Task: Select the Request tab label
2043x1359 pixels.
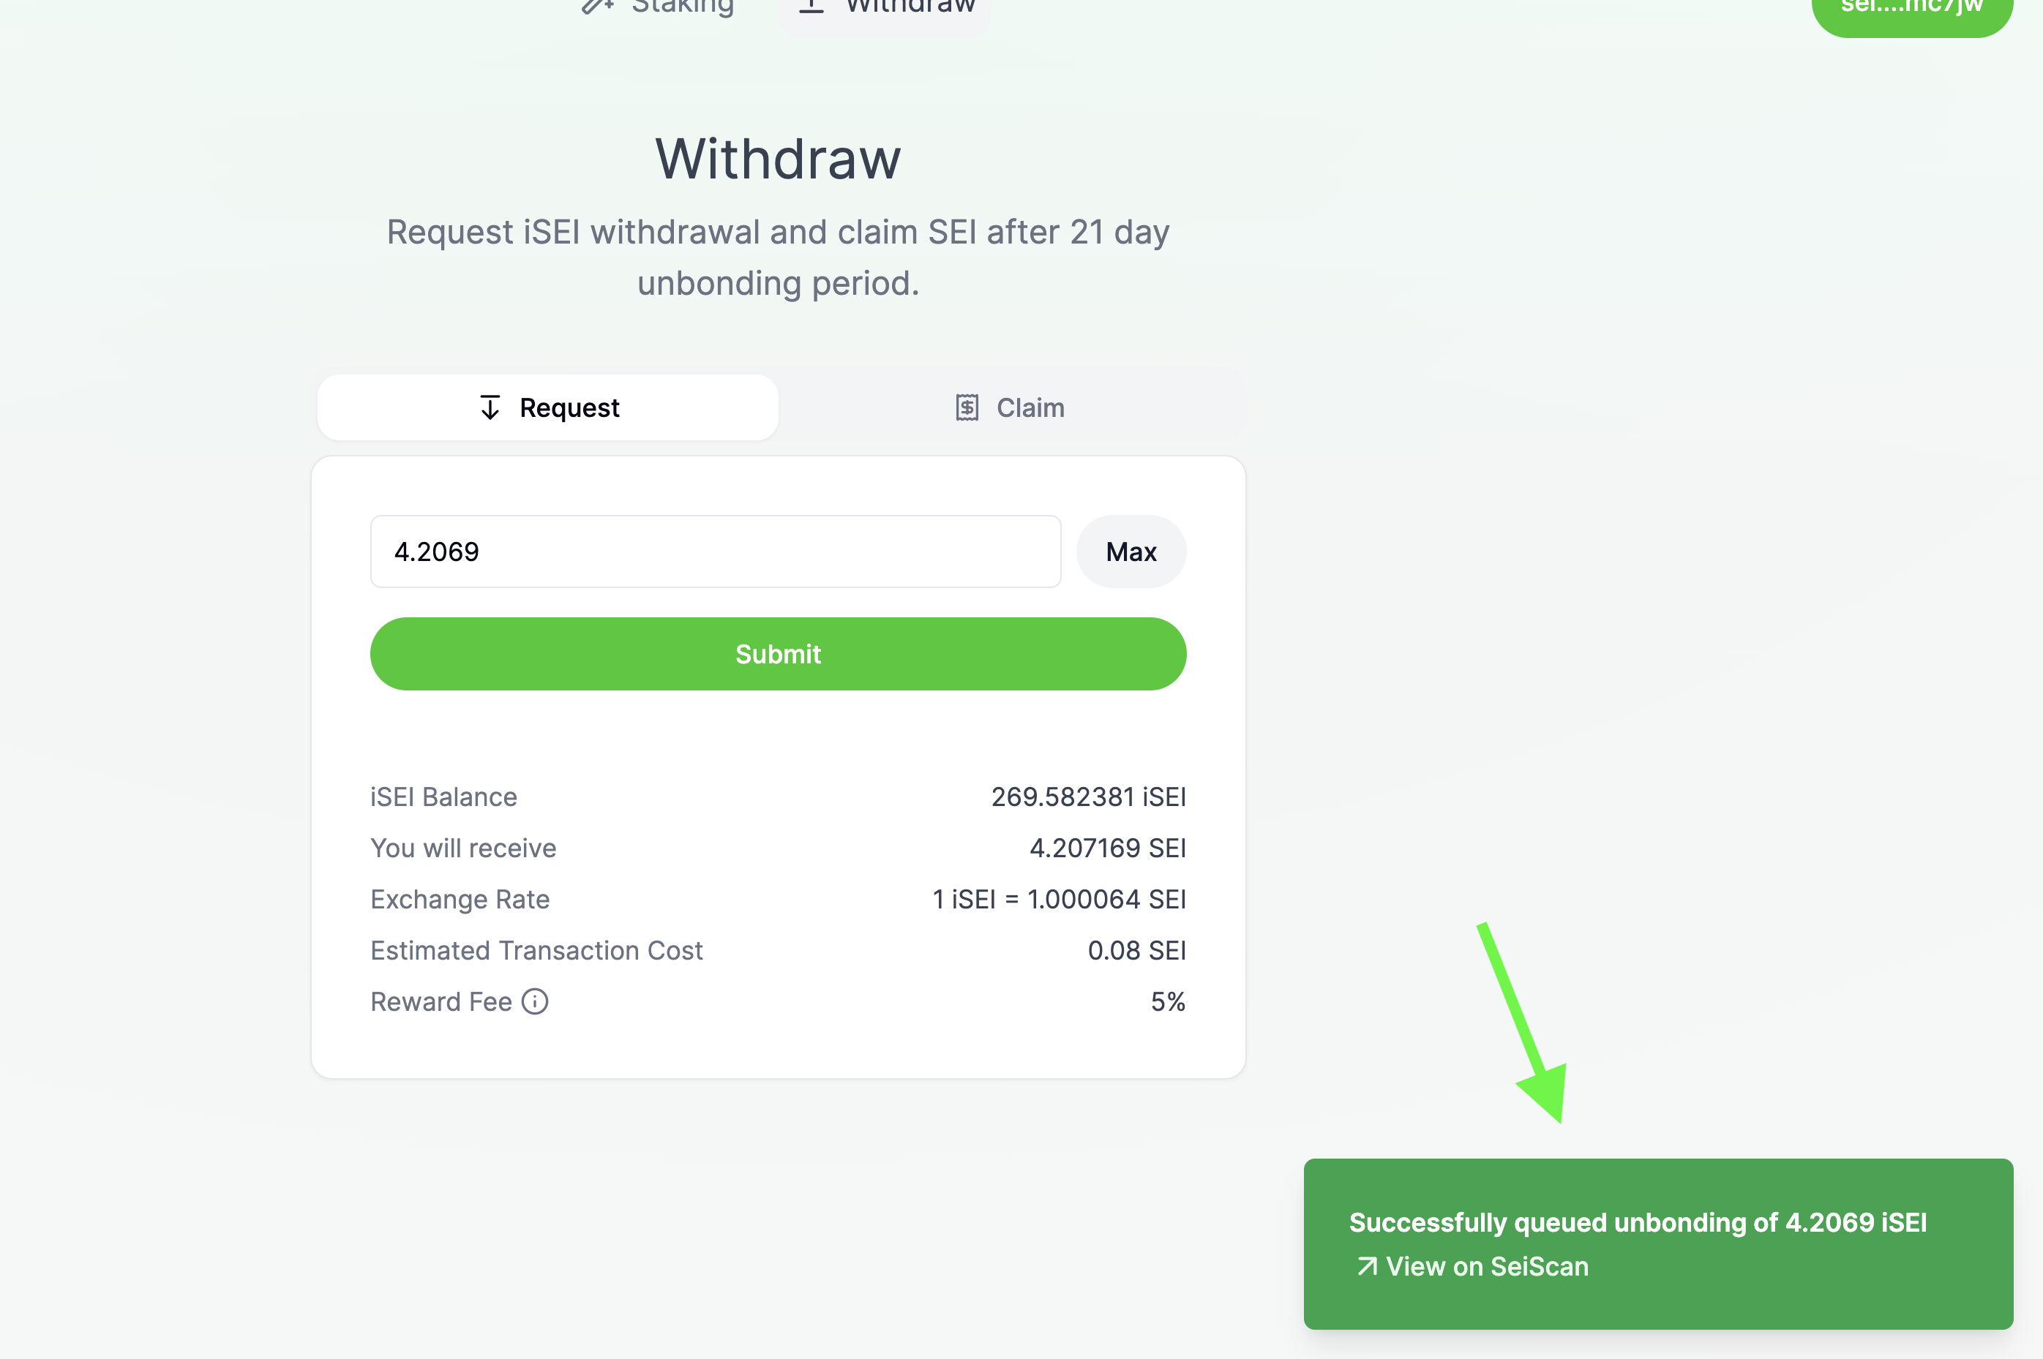Action: 569,407
